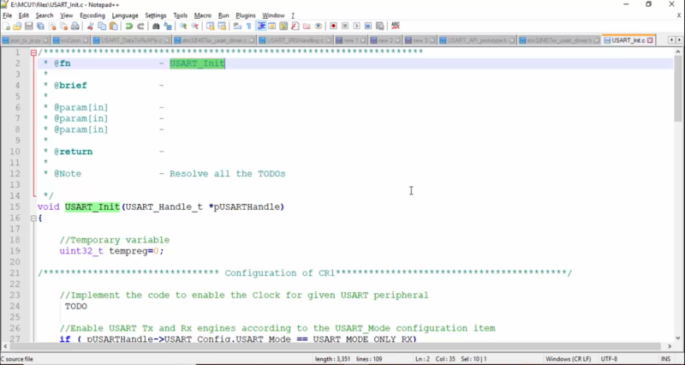Toggle synchronized vertical scrolling icon

(x=211, y=27)
